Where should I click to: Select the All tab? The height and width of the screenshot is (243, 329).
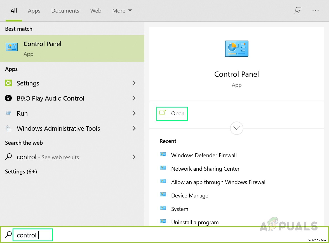[x=14, y=11]
